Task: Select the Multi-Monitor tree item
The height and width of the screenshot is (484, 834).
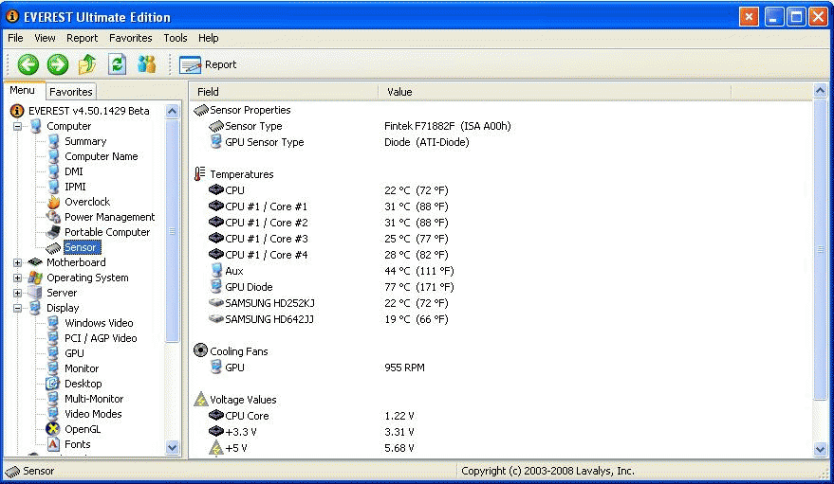Action: click(94, 399)
